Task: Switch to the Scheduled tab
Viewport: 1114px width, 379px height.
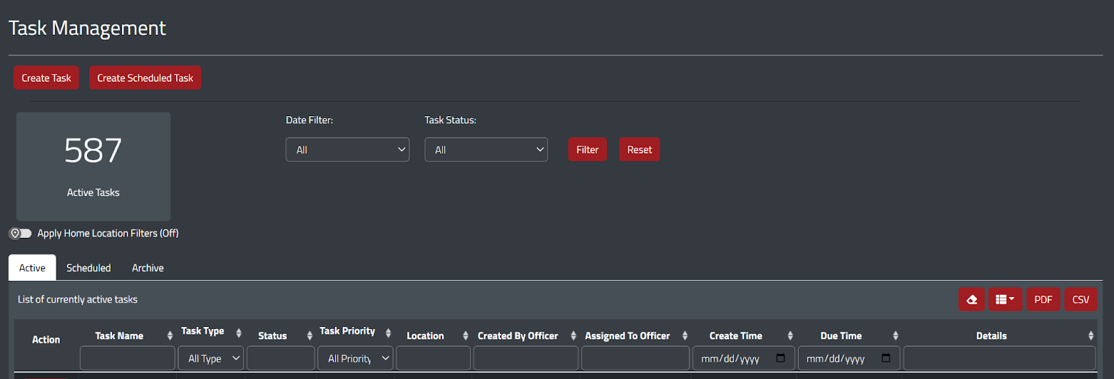Action: pos(88,268)
